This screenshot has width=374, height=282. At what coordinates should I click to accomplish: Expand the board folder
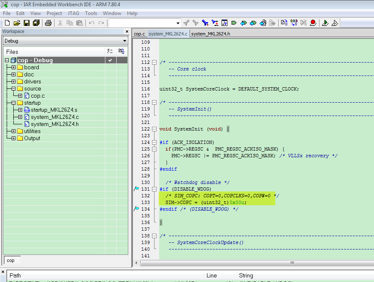pyautogui.click(x=13, y=68)
